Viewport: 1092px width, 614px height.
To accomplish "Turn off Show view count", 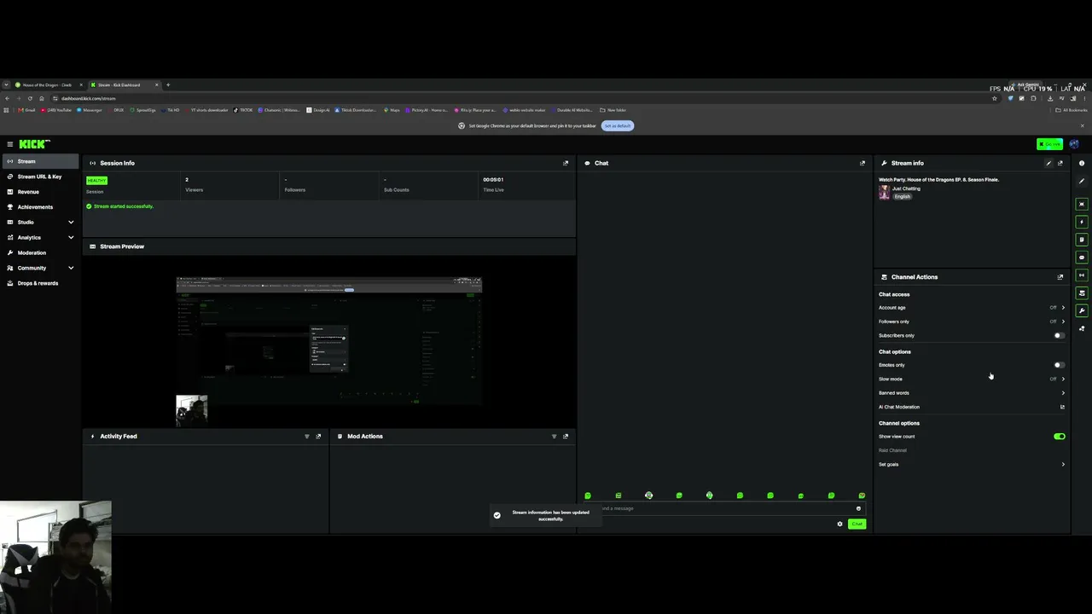I will click(1060, 437).
